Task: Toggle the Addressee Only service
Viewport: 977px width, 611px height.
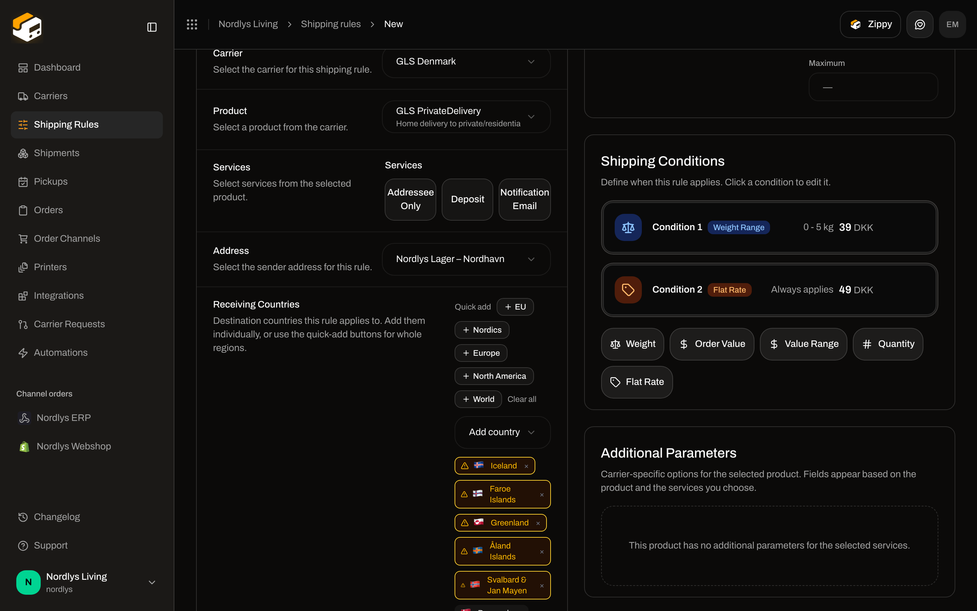Action: pos(410,199)
